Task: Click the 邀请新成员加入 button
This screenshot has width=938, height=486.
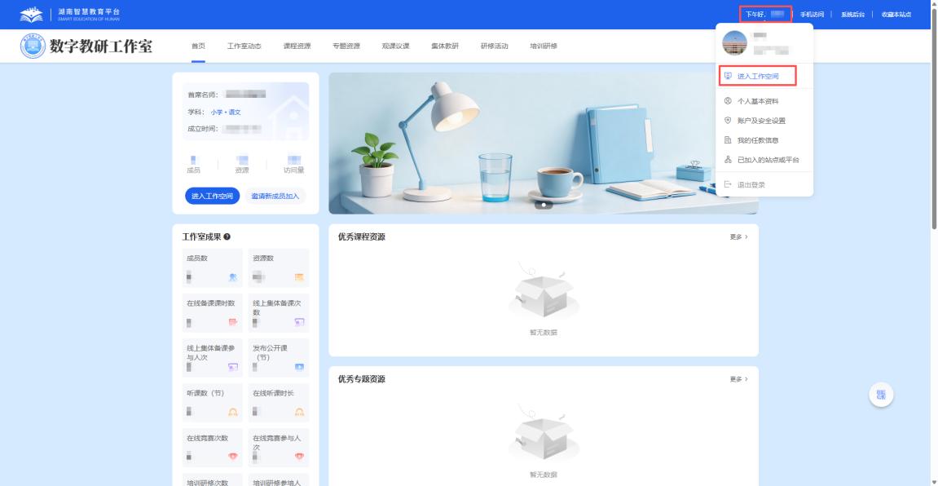Action: point(275,196)
